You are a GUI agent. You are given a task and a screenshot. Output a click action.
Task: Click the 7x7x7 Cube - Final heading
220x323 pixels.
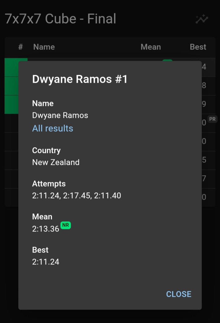click(61, 19)
